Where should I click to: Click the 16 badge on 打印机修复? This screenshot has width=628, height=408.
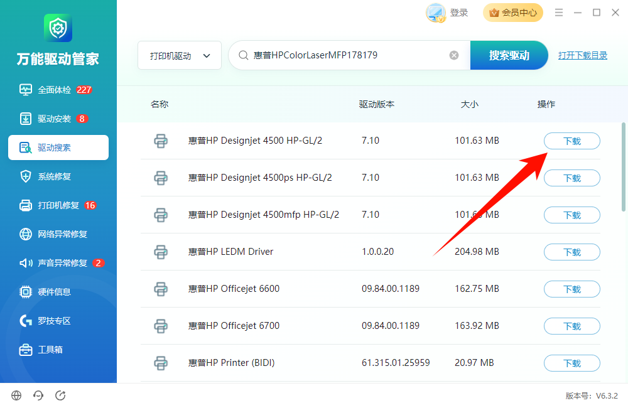pyautogui.click(x=90, y=205)
